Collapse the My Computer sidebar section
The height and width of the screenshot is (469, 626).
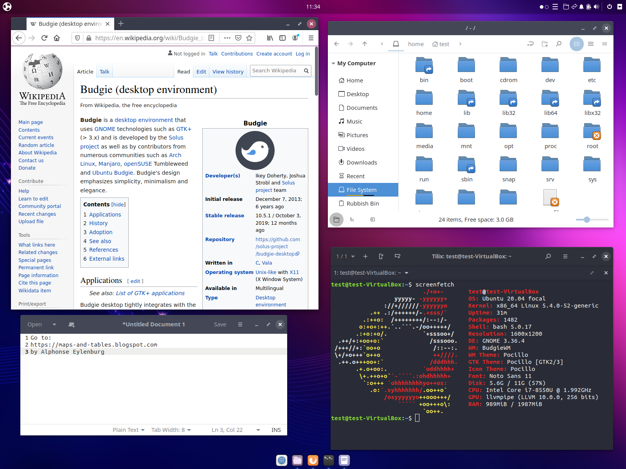coord(333,63)
